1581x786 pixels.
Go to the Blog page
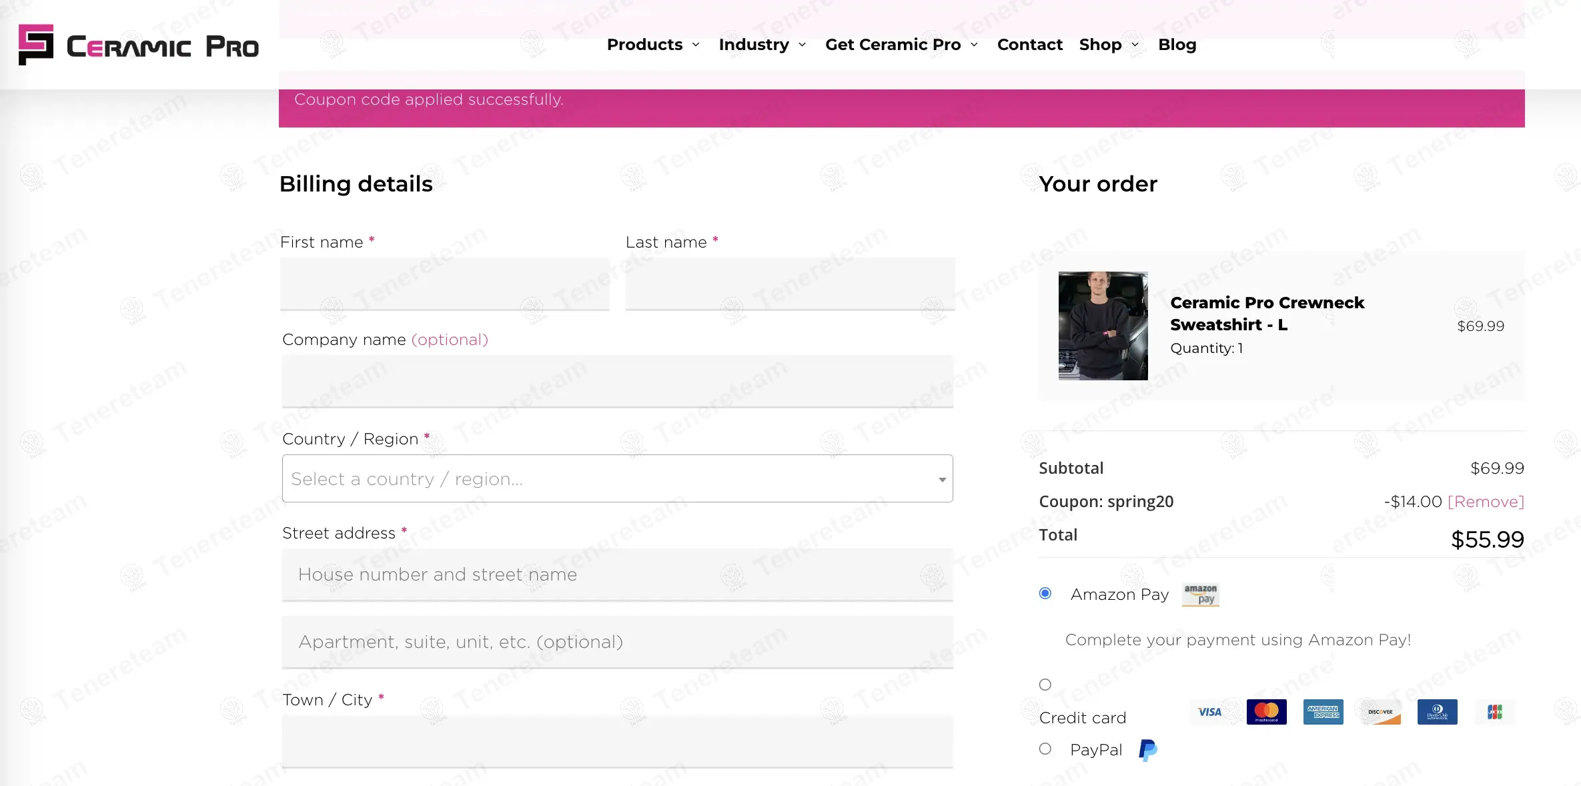(x=1177, y=45)
